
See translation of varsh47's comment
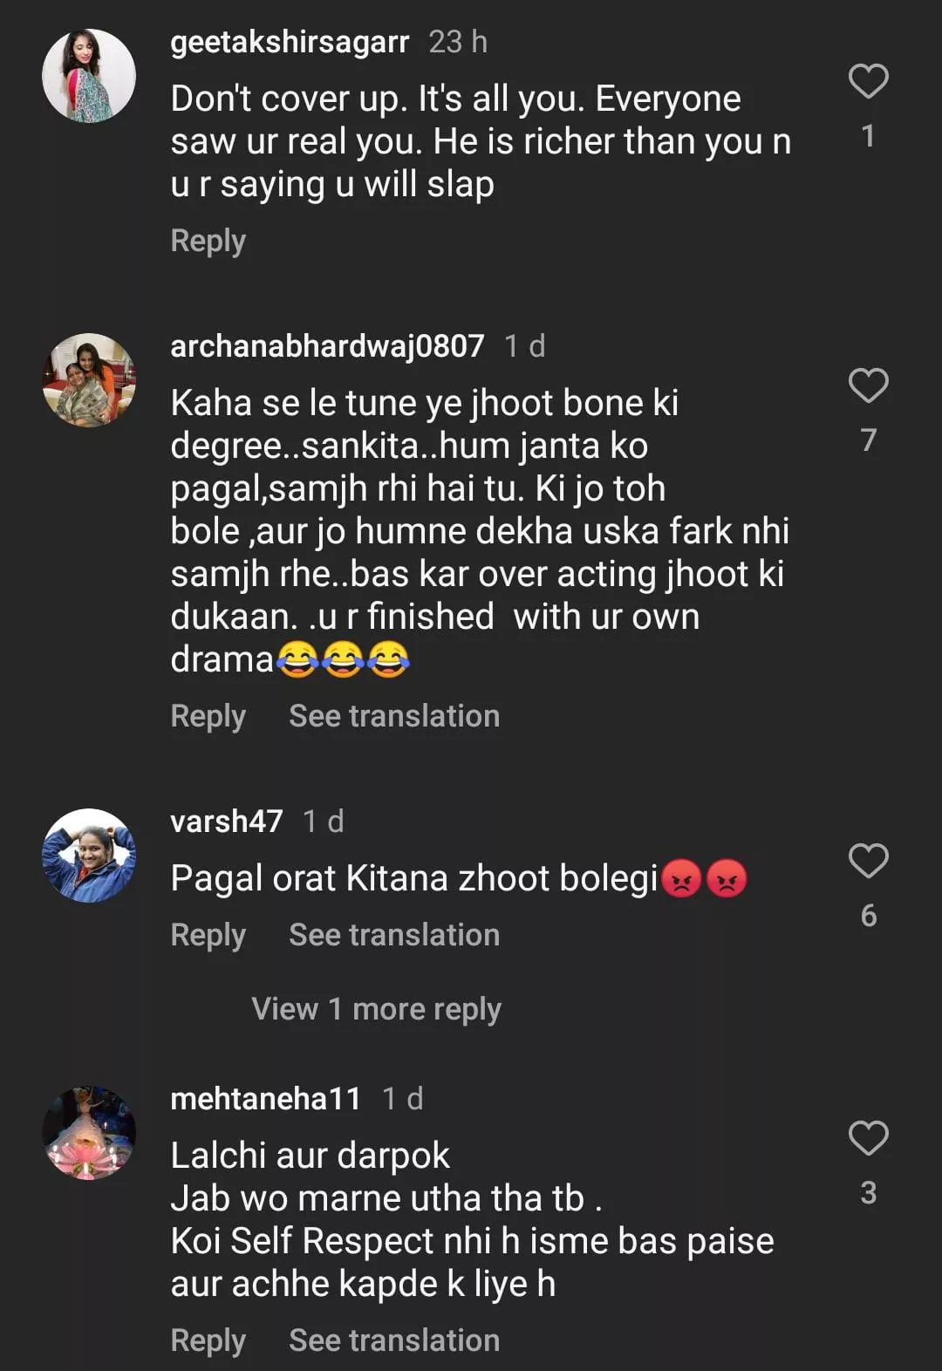click(x=394, y=935)
